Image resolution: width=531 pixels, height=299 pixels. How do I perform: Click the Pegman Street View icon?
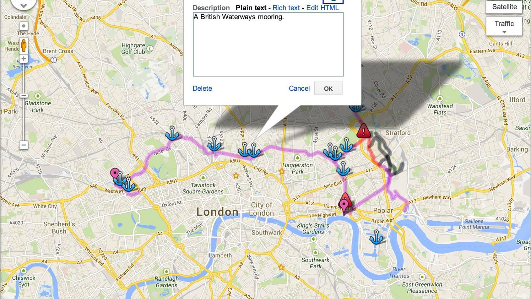click(24, 45)
